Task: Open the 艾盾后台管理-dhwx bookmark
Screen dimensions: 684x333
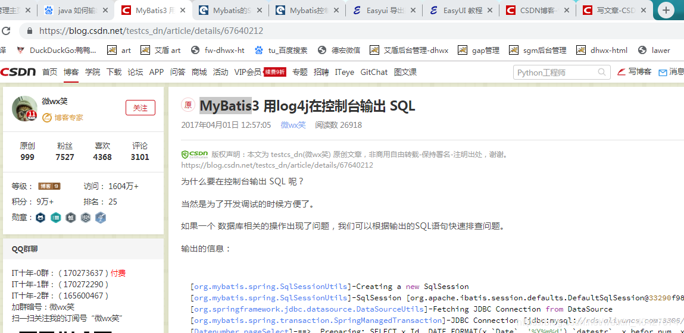Action: coord(409,50)
